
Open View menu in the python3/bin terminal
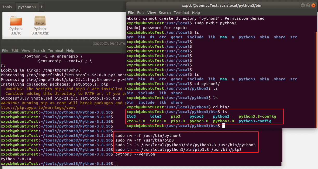coord(151,13)
